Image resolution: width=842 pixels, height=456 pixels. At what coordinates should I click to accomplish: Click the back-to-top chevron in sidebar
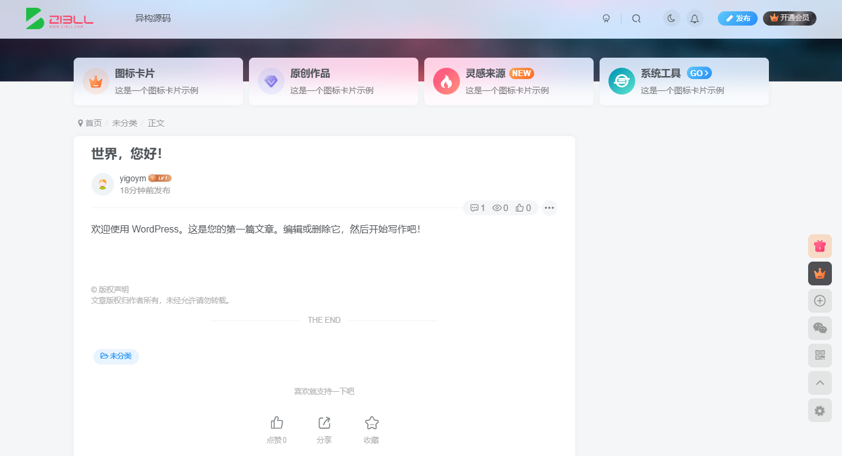coord(819,383)
